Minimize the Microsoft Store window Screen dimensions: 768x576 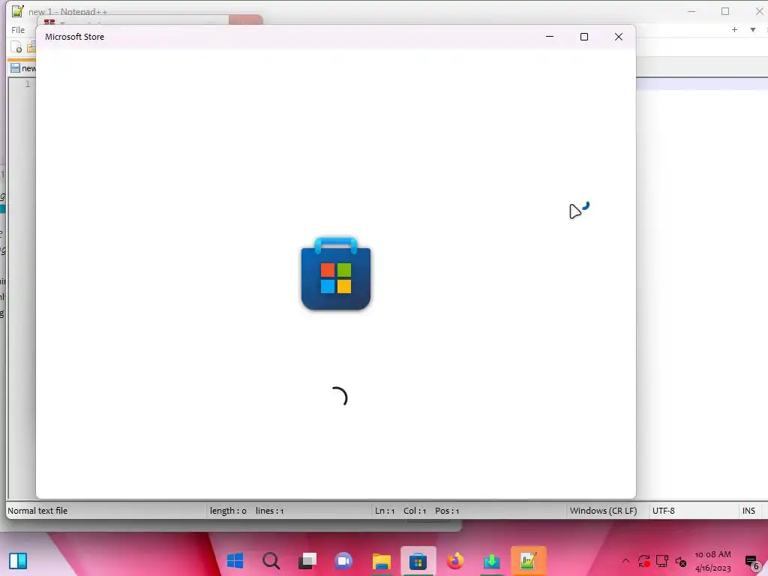click(550, 37)
